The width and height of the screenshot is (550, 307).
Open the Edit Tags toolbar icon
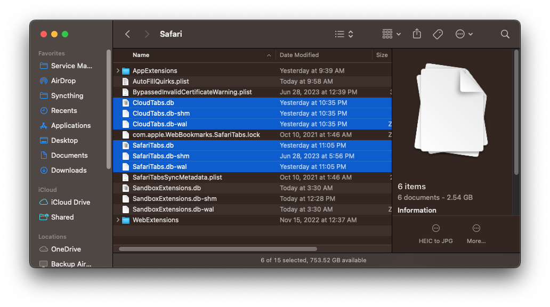click(438, 34)
